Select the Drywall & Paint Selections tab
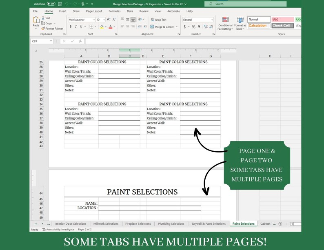 click(x=209, y=223)
